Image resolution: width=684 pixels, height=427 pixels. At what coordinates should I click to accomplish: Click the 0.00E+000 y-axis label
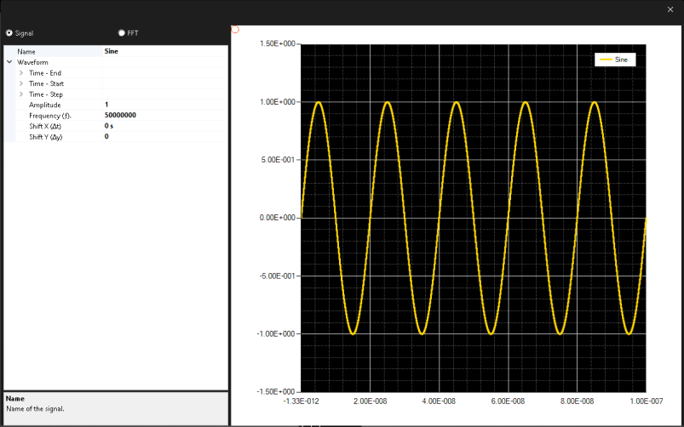click(277, 218)
